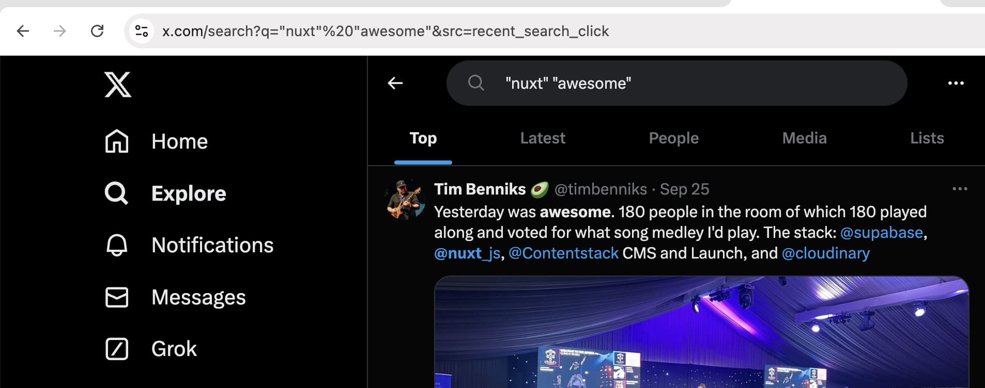Viewport: 985px width, 388px height.
Task: Switch to the Latest tab
Action: pyautogui.click(x=542, y=138)
